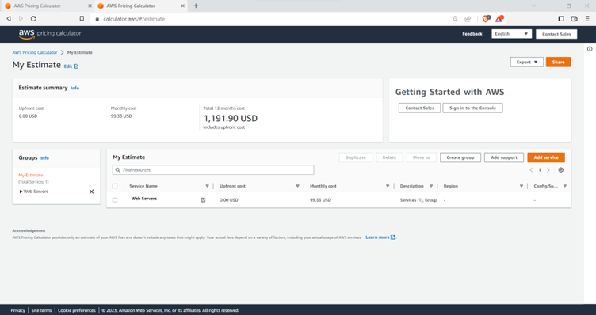596x315 pixels.
Task: Click the Site terms footer link
Action: 41,310
